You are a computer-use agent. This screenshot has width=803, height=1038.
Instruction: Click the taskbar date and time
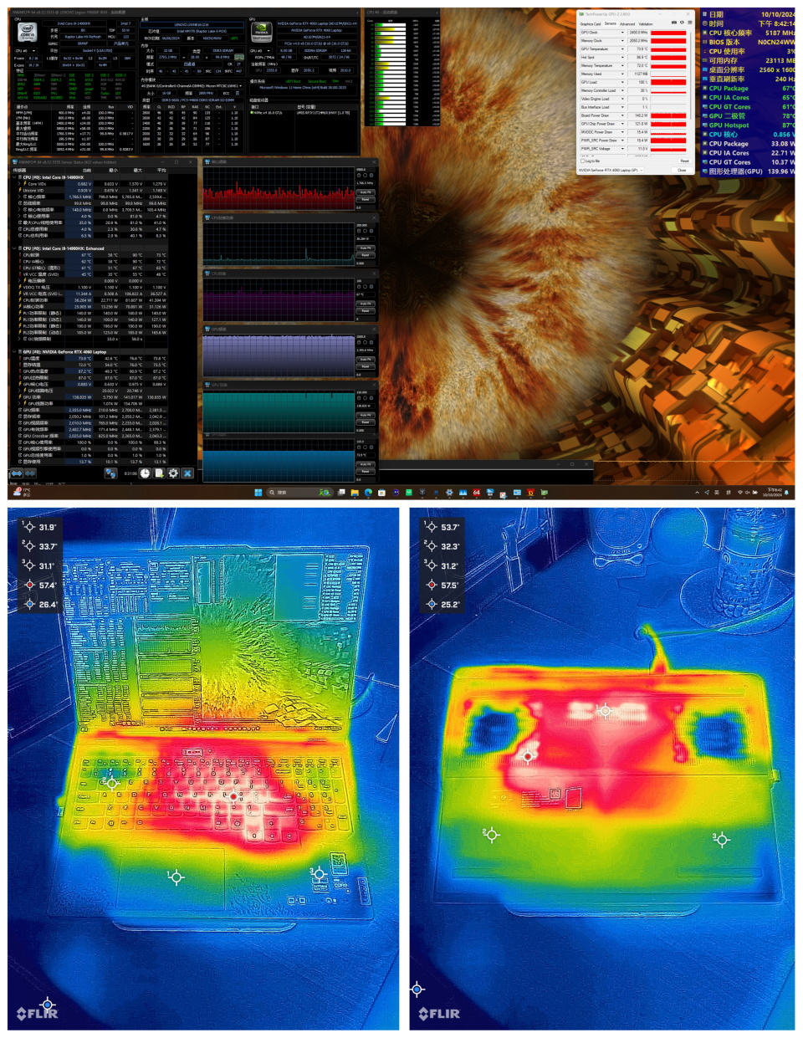(773, 493)
